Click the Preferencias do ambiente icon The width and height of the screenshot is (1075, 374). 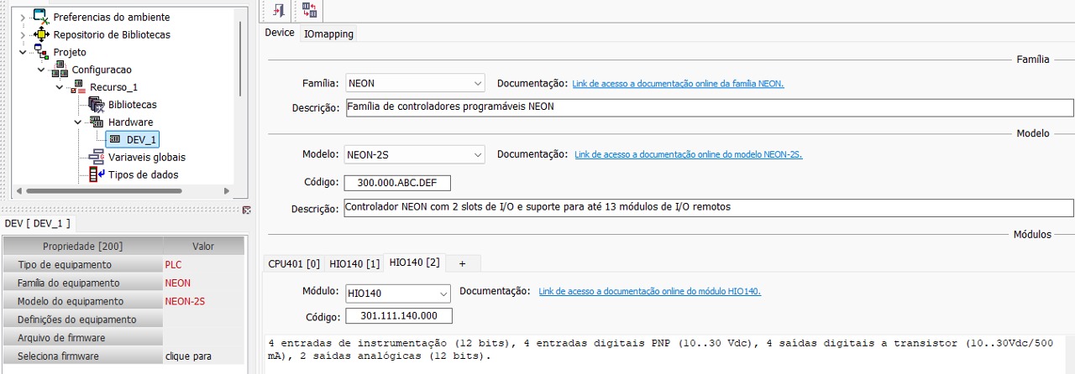(40, 16)
